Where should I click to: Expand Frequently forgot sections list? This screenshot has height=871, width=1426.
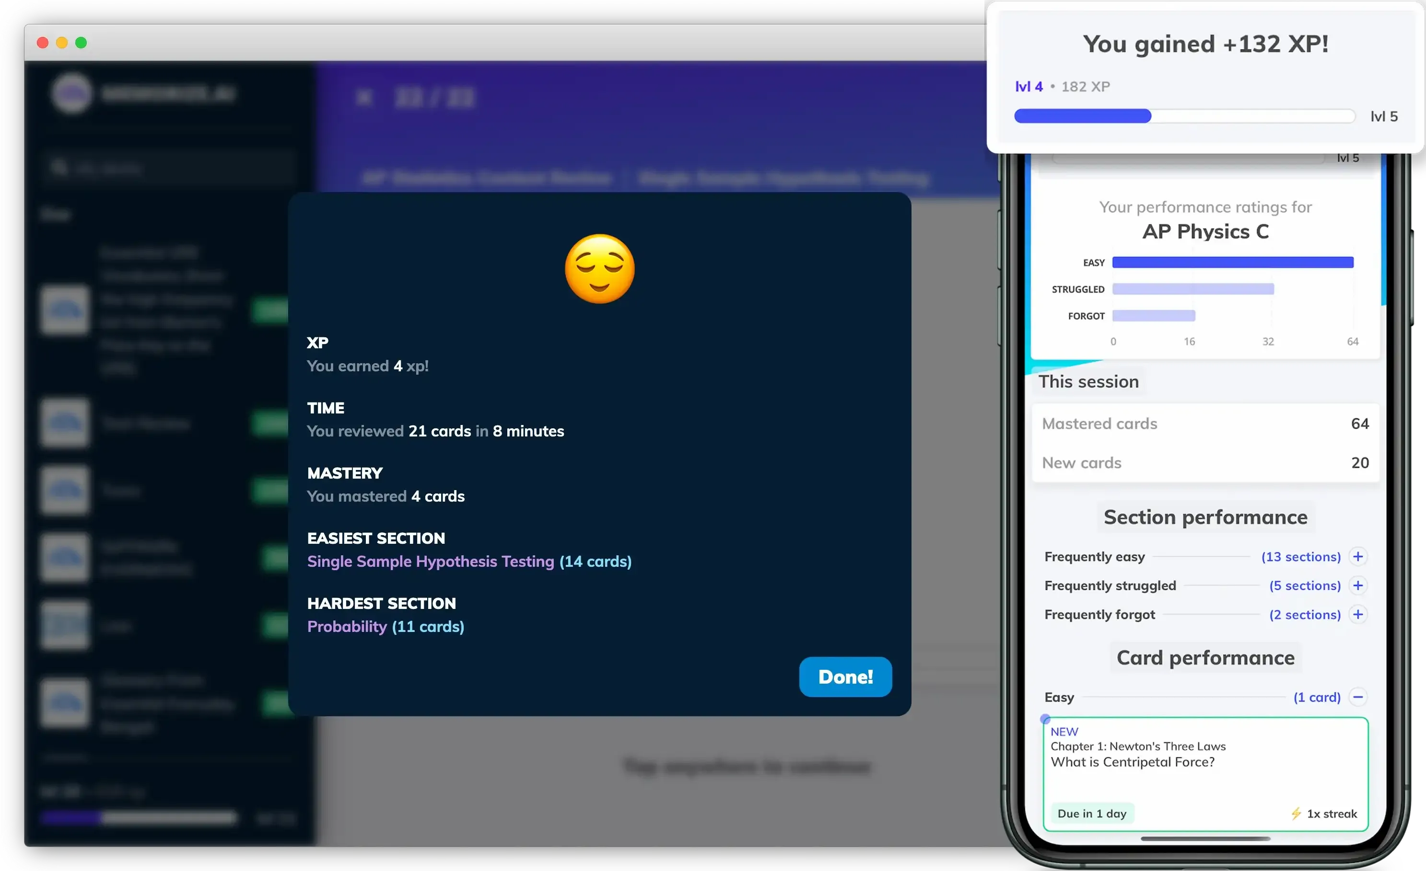(x=1358, y=614)
